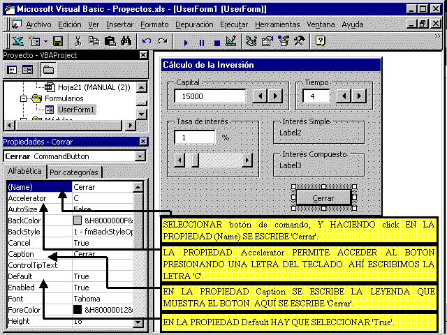Click project tree scroll up arrow

(x=141, y=87)
